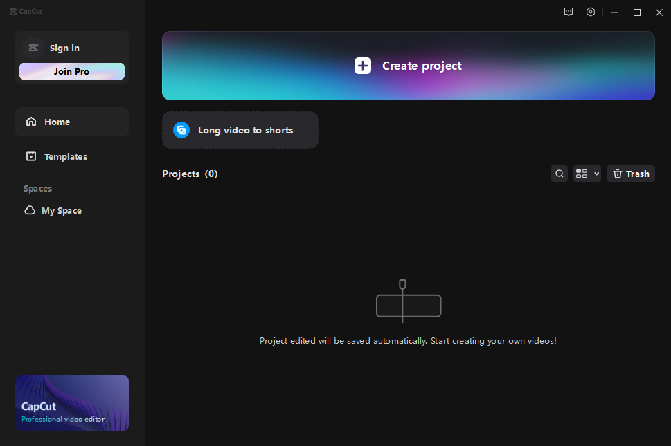Viewport: 671px width, 446px height.
Task: Click the Templates icon in sidebar
Action: (x=31, y=156)
